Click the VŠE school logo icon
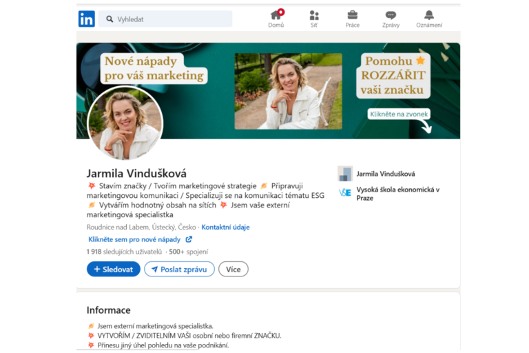Viewport: 529px width, 353px height. click(345, 193)
